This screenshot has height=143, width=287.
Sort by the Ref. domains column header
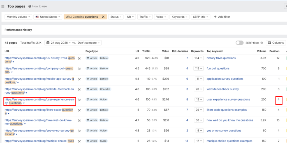click(180, 51)
